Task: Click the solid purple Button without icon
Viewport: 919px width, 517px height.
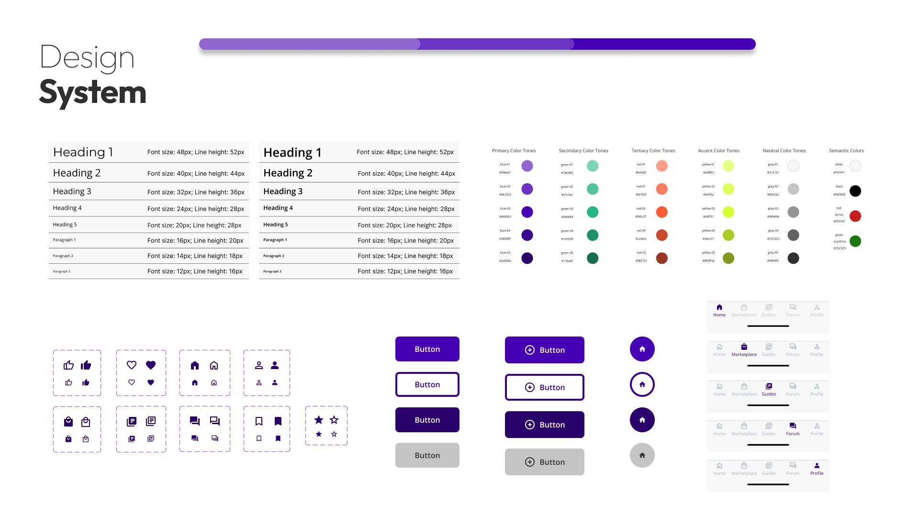Action: (x=427, y=349)
